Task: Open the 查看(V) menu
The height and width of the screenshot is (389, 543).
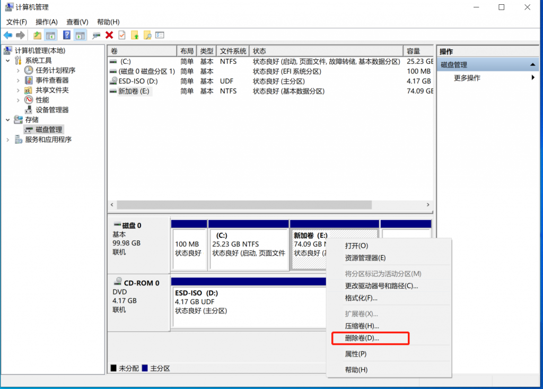Action: click(77, 22)
